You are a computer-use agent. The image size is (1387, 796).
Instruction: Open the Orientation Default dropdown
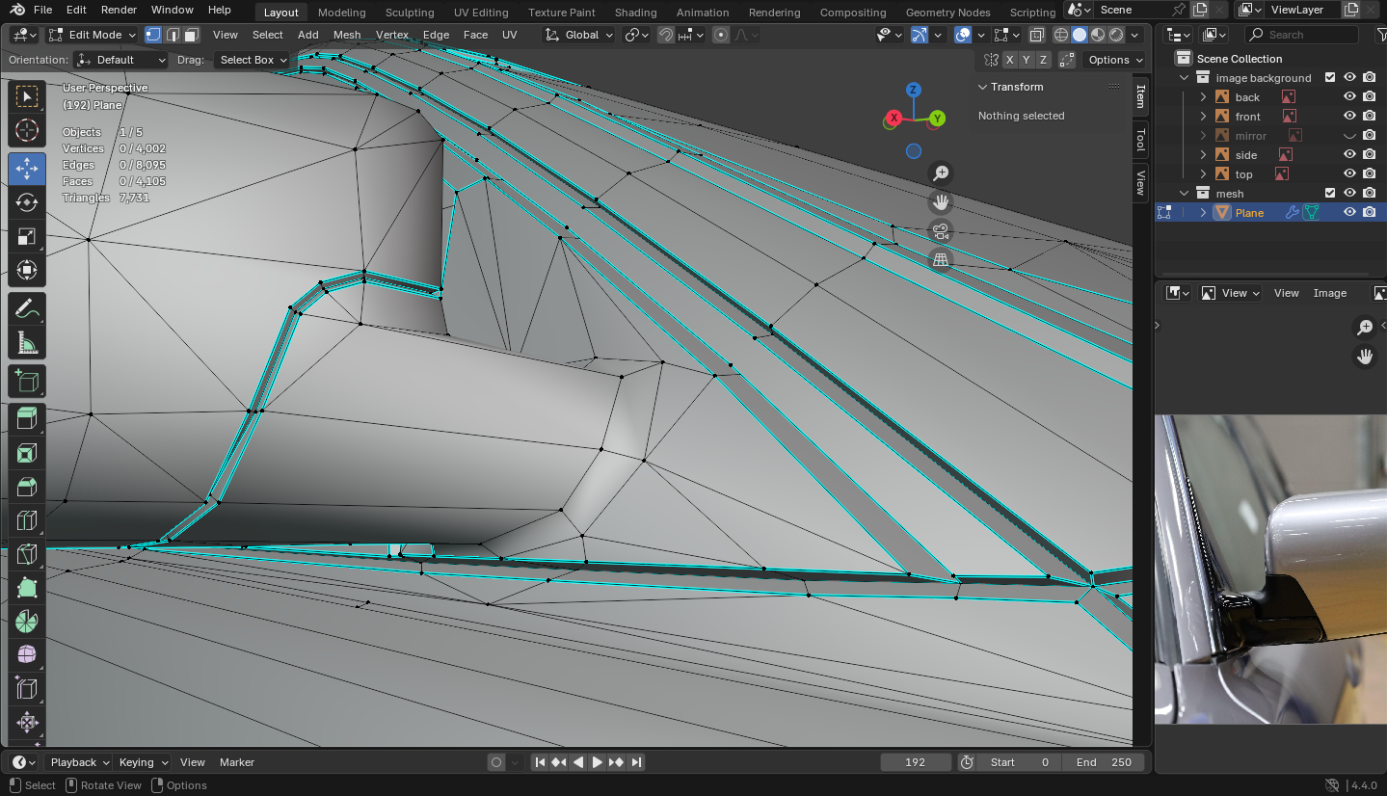[x=120, y=60]
